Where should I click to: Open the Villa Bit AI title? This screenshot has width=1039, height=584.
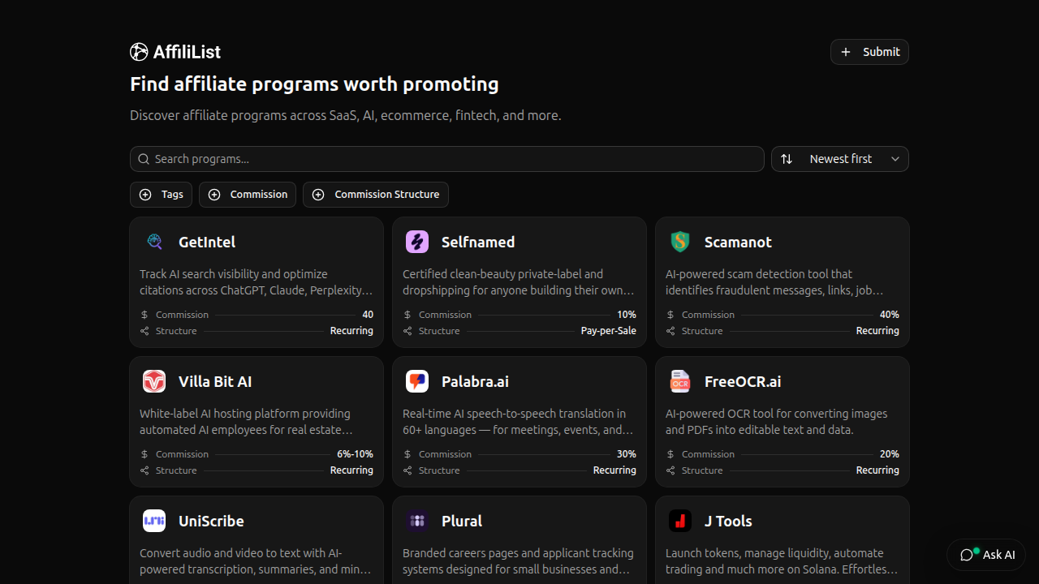215,381
